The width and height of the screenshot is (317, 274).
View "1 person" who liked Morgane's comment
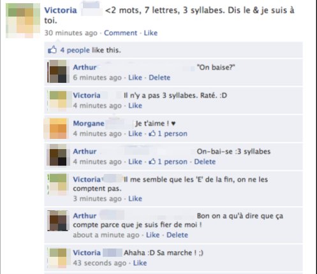pos(172,134)
